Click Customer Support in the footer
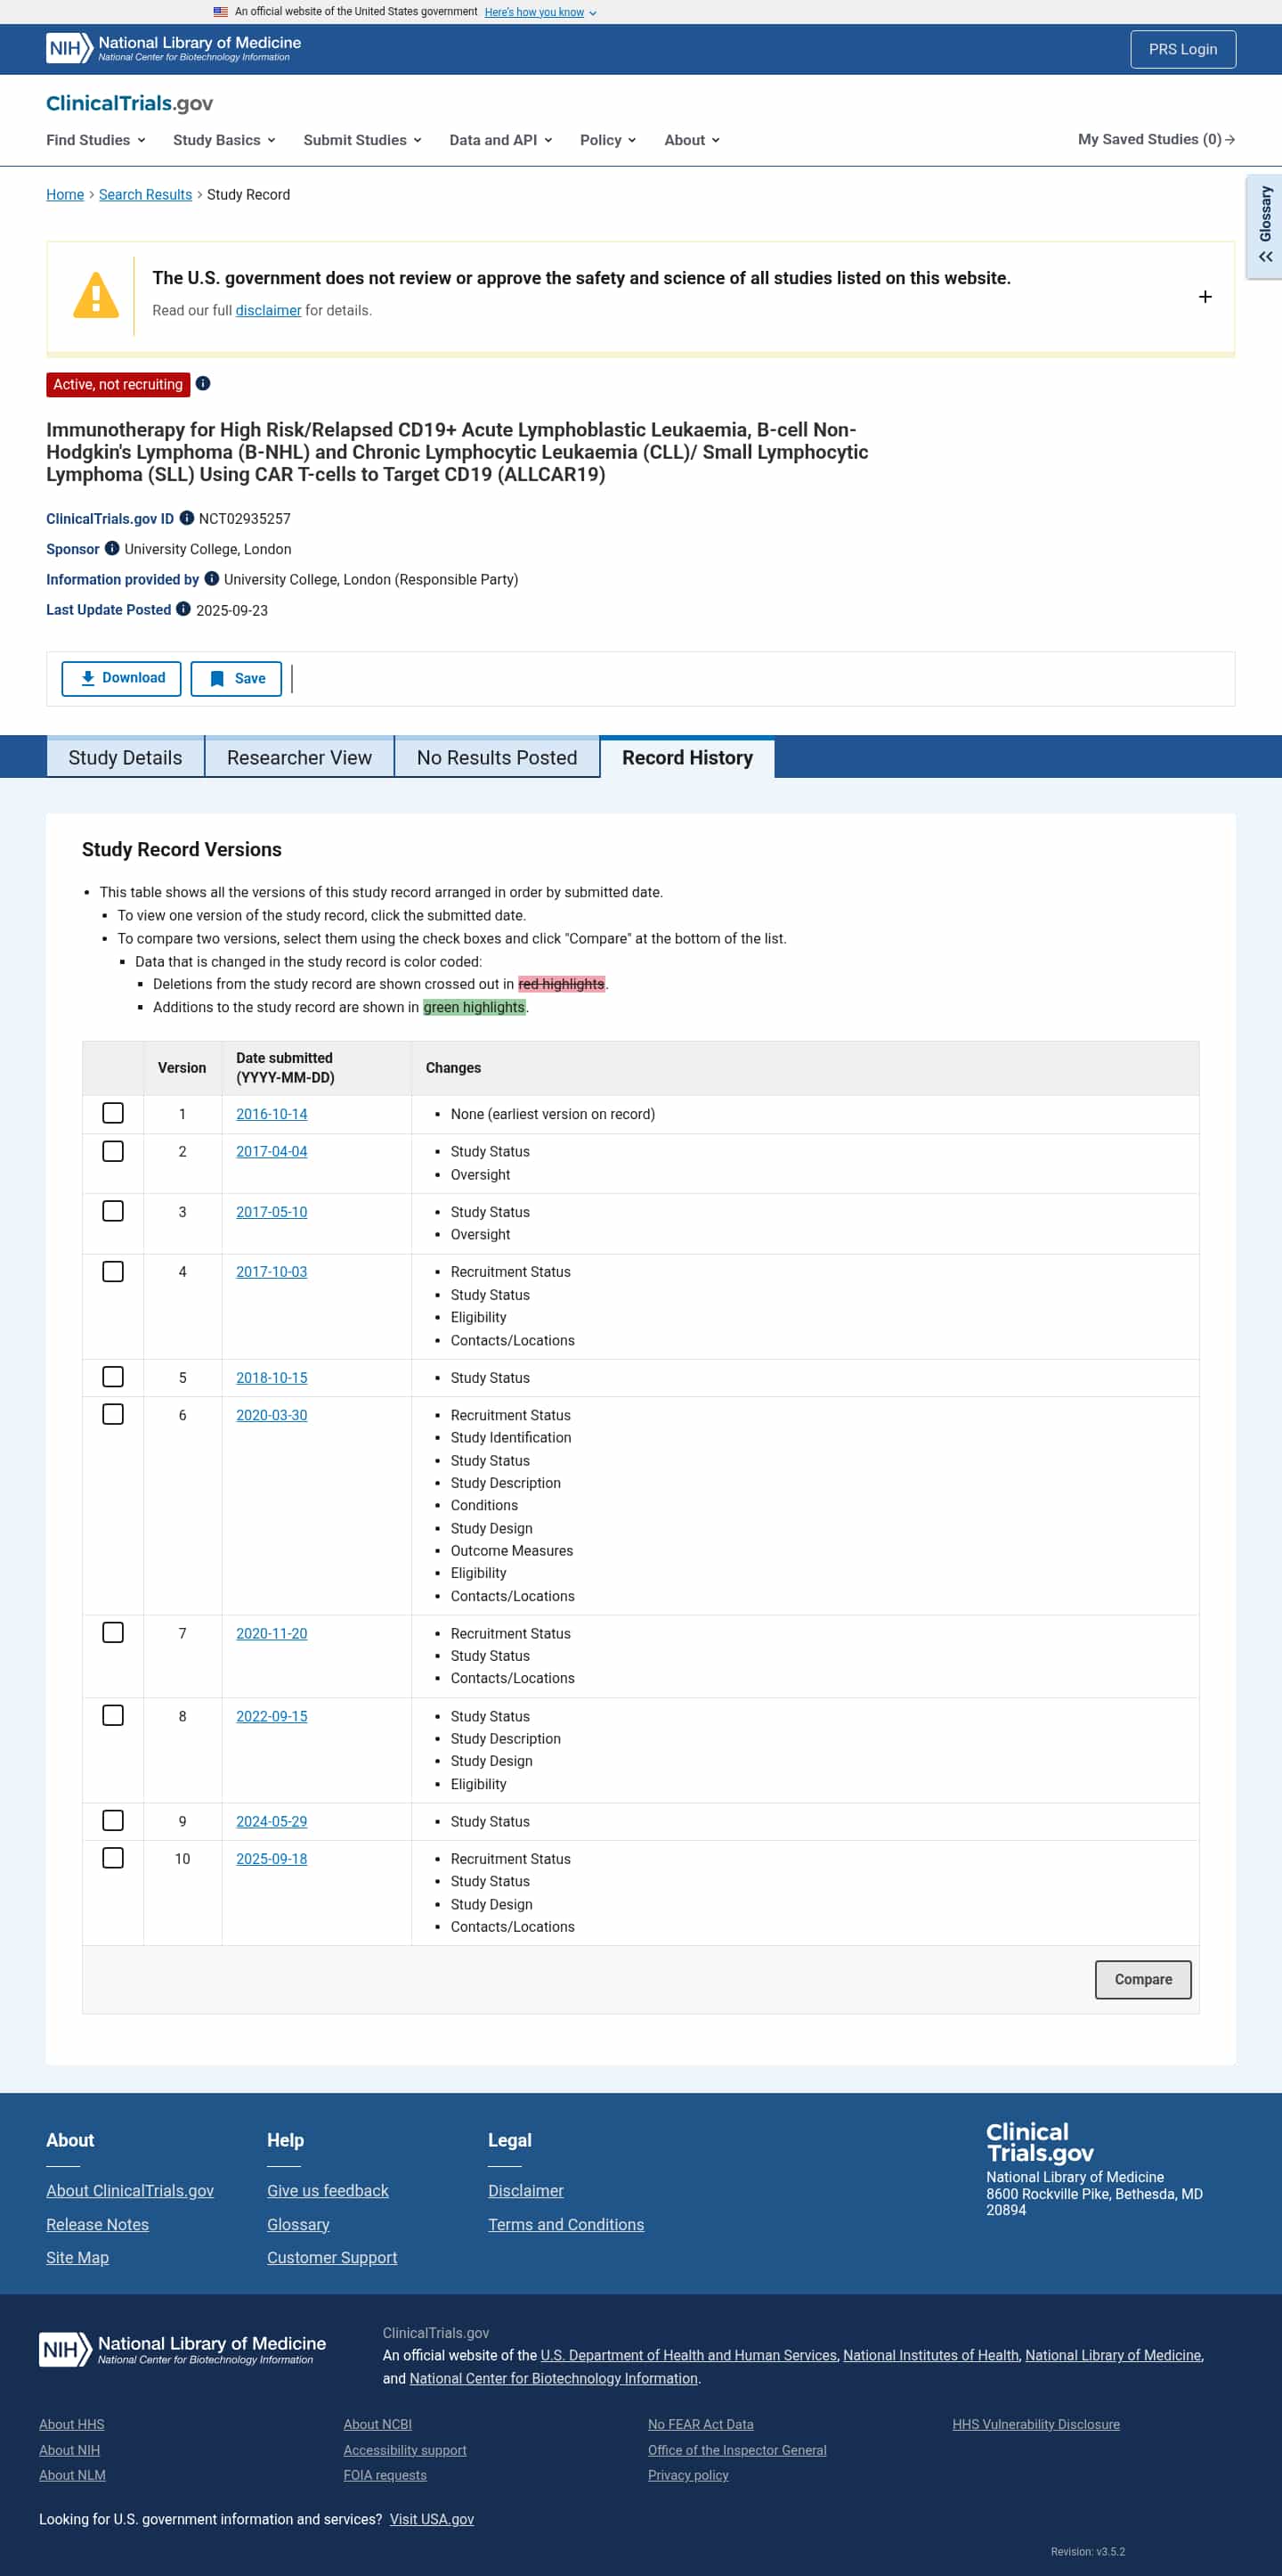This screenshot has width=1282, height=2576. (332, 2257)
